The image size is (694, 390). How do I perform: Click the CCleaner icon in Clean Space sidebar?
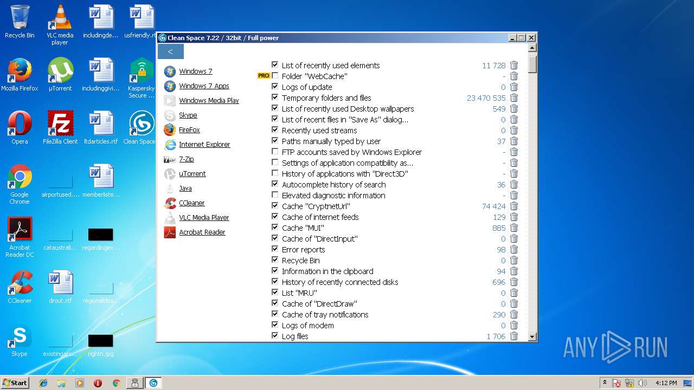coord(170,203)
